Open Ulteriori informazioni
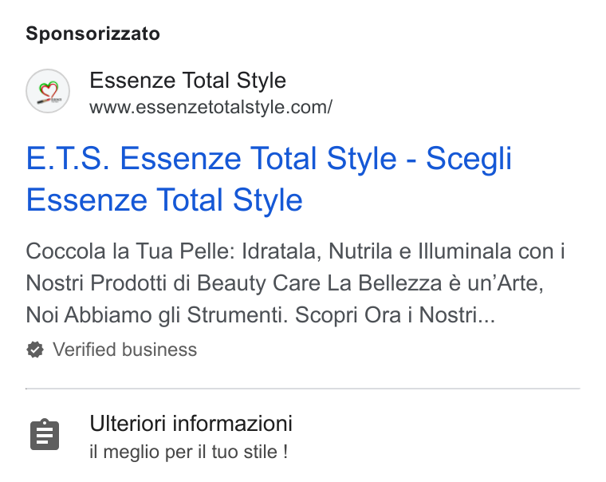Viewport: 606px width, 482px height. coord(191,423)
